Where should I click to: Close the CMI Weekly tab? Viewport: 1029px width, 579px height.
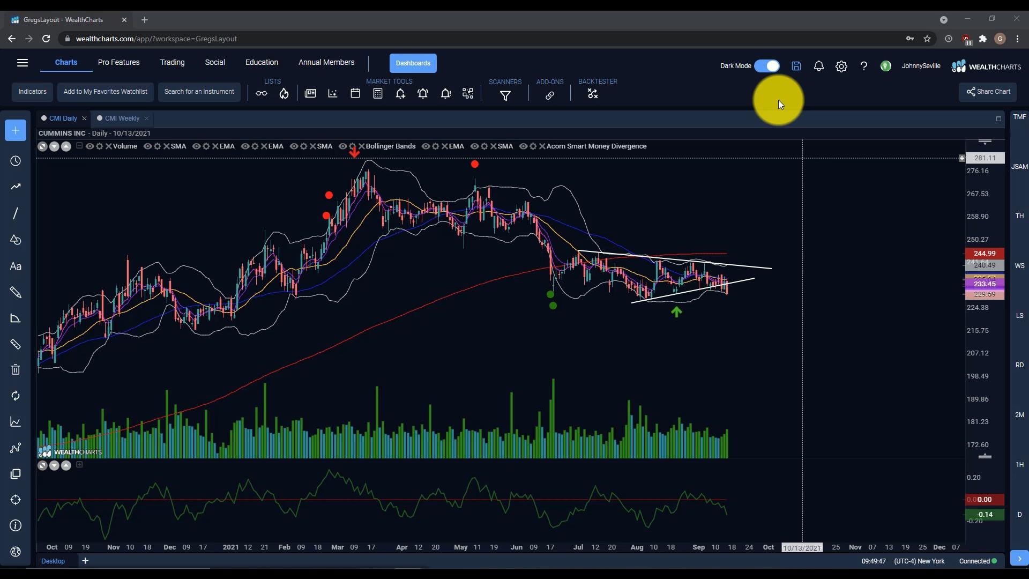pos(146,118)
